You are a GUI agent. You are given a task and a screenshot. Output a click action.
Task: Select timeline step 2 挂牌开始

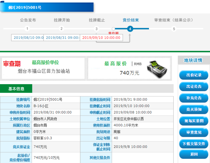(x=62, y=29)
